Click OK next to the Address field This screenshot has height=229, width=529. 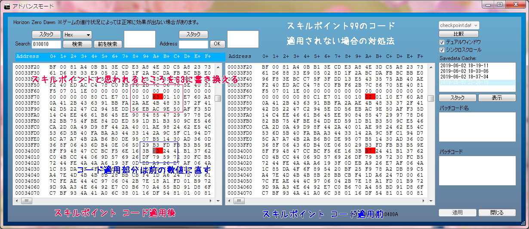(x=217, y=44)
